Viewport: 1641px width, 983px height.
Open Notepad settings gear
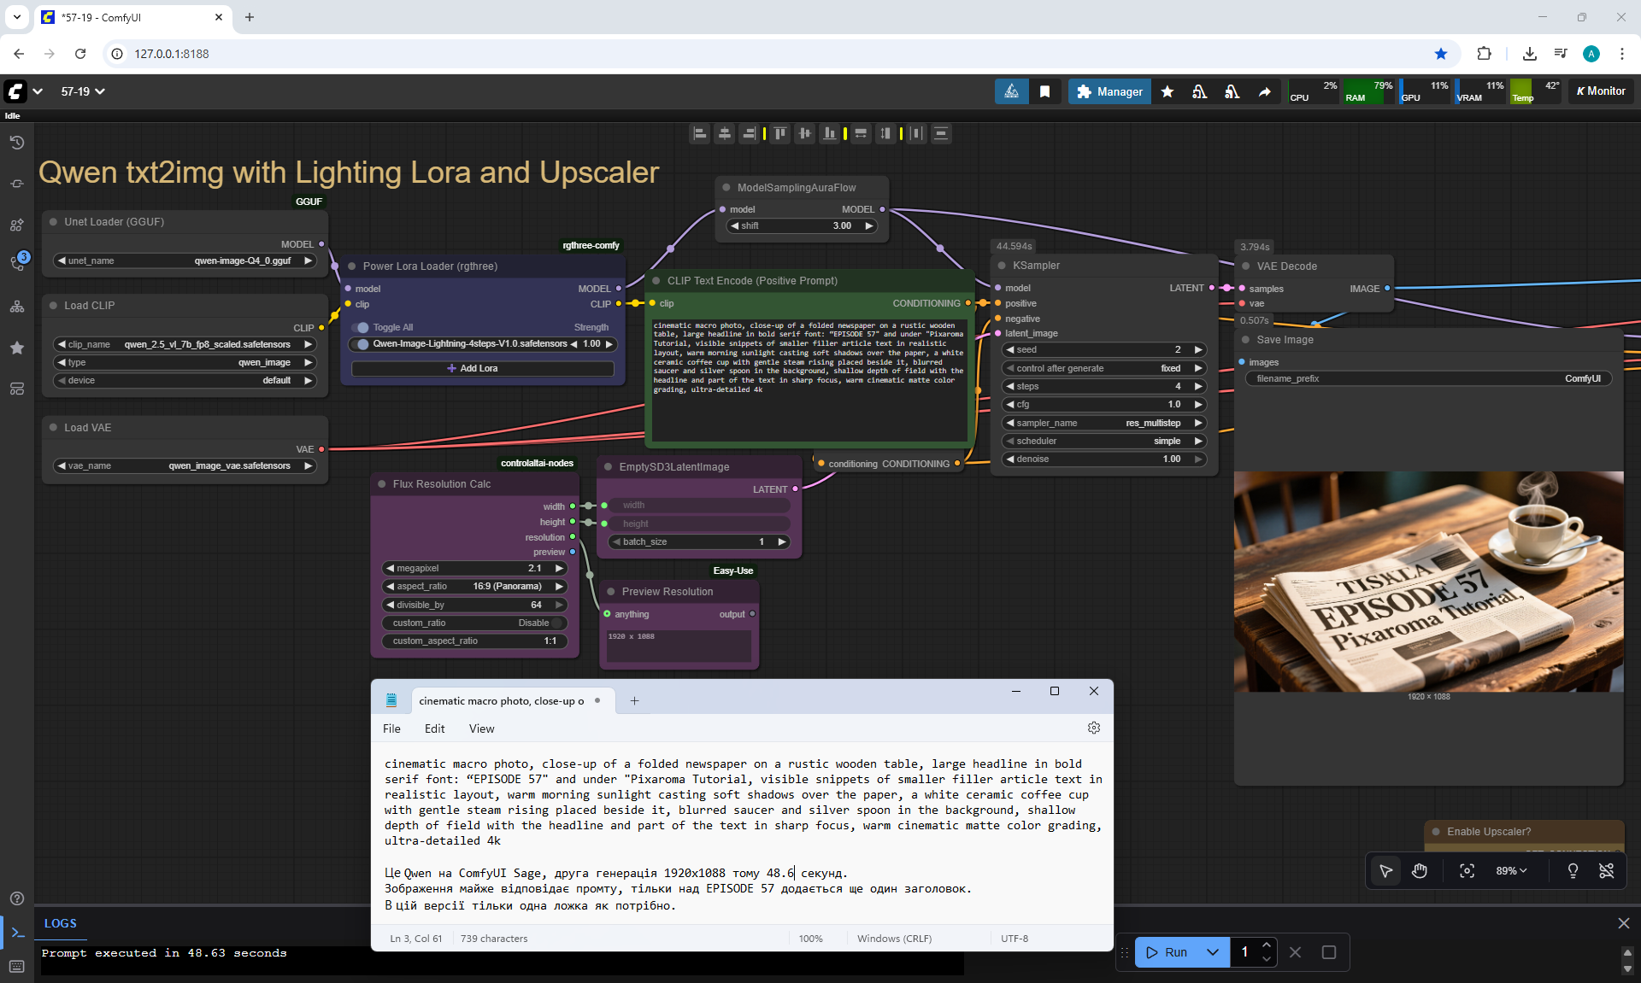1093,728
